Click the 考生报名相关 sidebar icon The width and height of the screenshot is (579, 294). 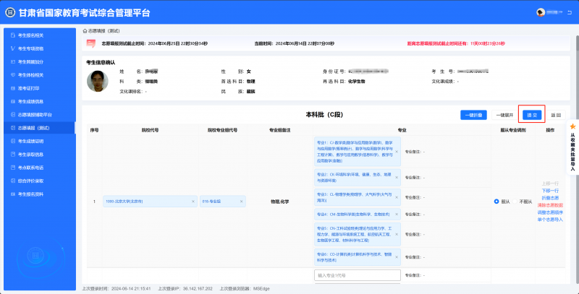pos(12,35)
